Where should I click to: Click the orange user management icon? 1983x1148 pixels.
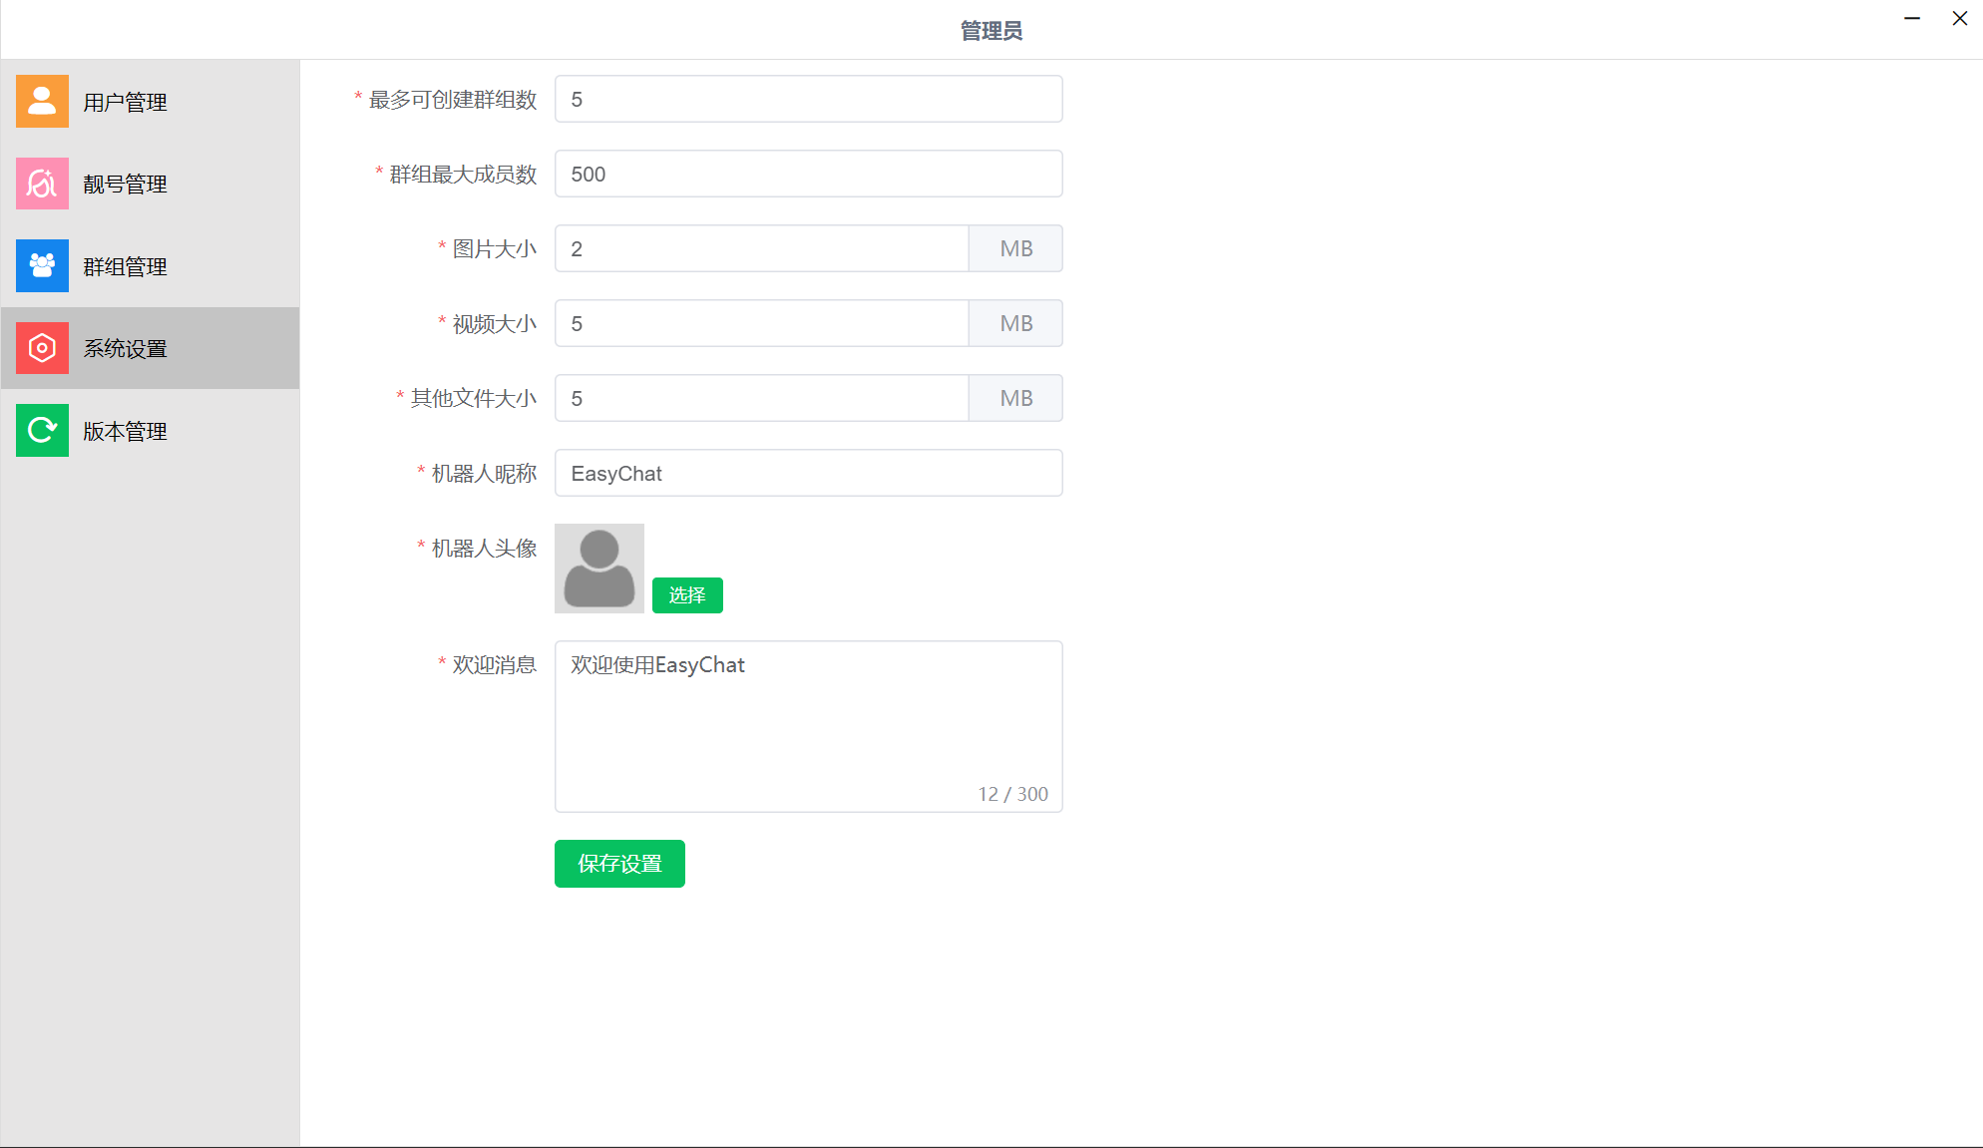tap(42, 101)
